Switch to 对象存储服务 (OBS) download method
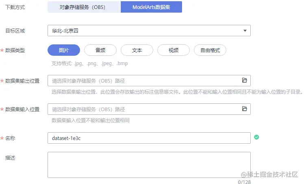The image size is (304, 184). click(84, 7)
